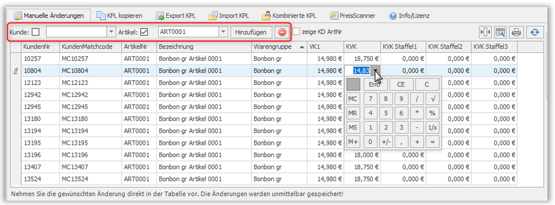Click calculator C clear button
Image resolution: width=555 pixels, height=205 pixels.
click(427, 84)
